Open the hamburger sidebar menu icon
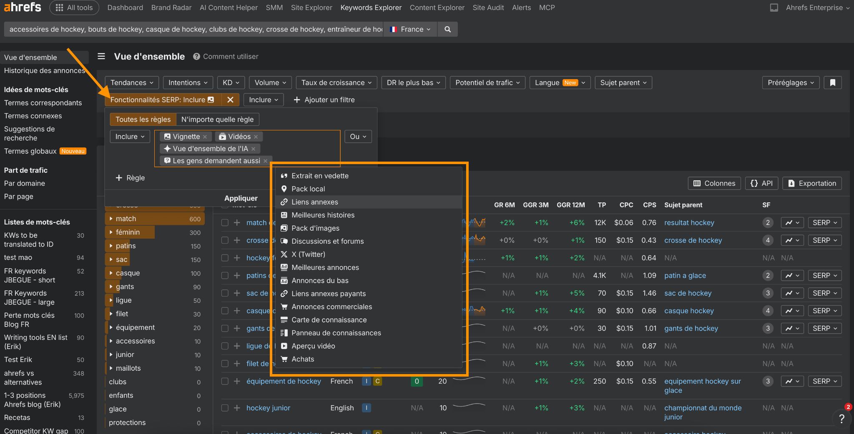The image size is (854, 434). [101, 56]
